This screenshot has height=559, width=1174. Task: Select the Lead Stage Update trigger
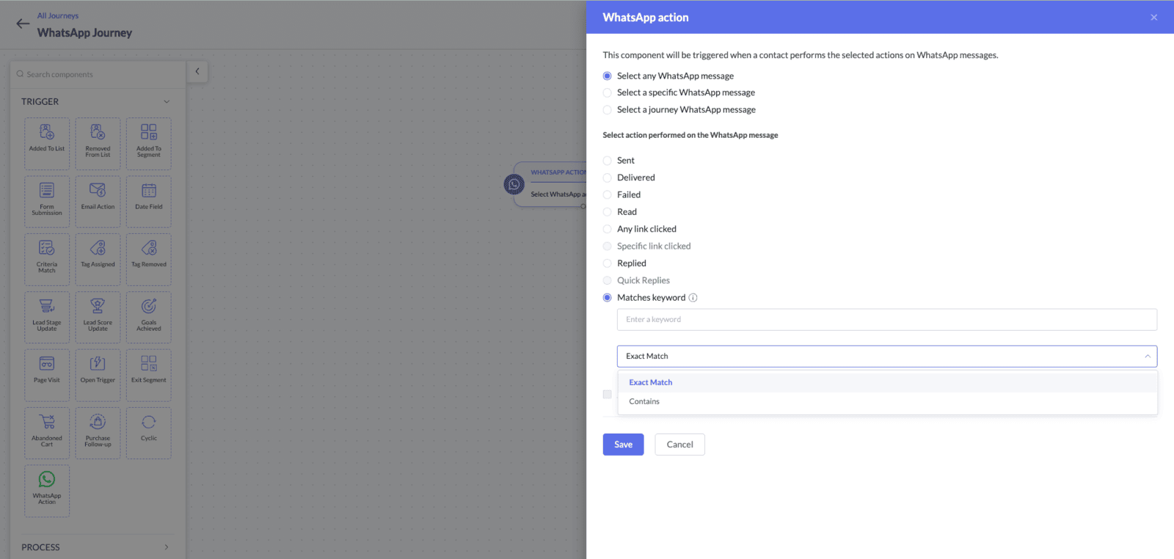click(x=47, y=318)
